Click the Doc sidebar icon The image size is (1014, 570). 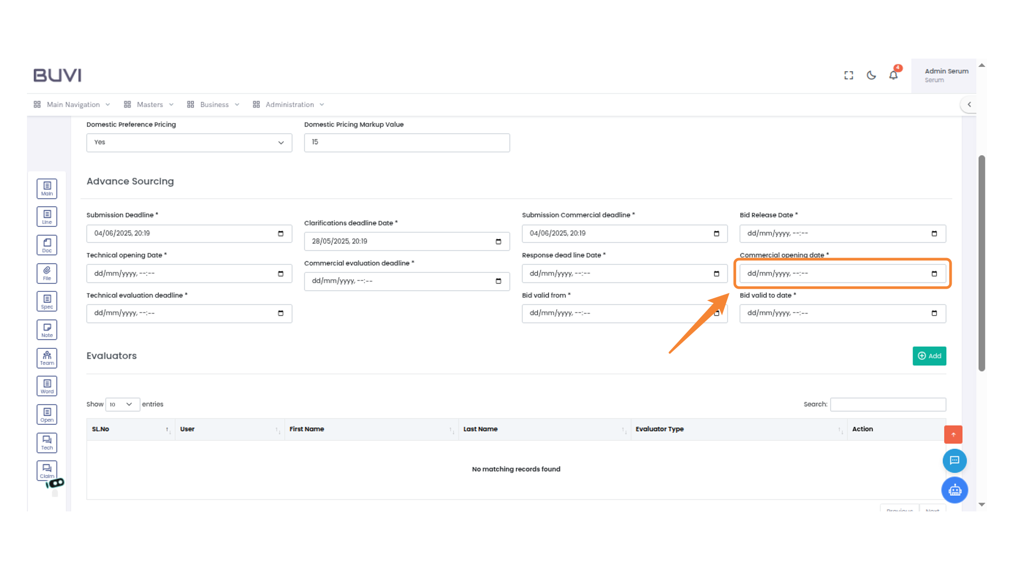tap(47, 245)
